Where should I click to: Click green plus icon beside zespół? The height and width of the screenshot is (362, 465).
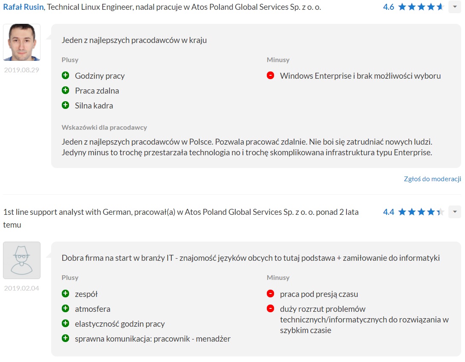click(65, 294)
